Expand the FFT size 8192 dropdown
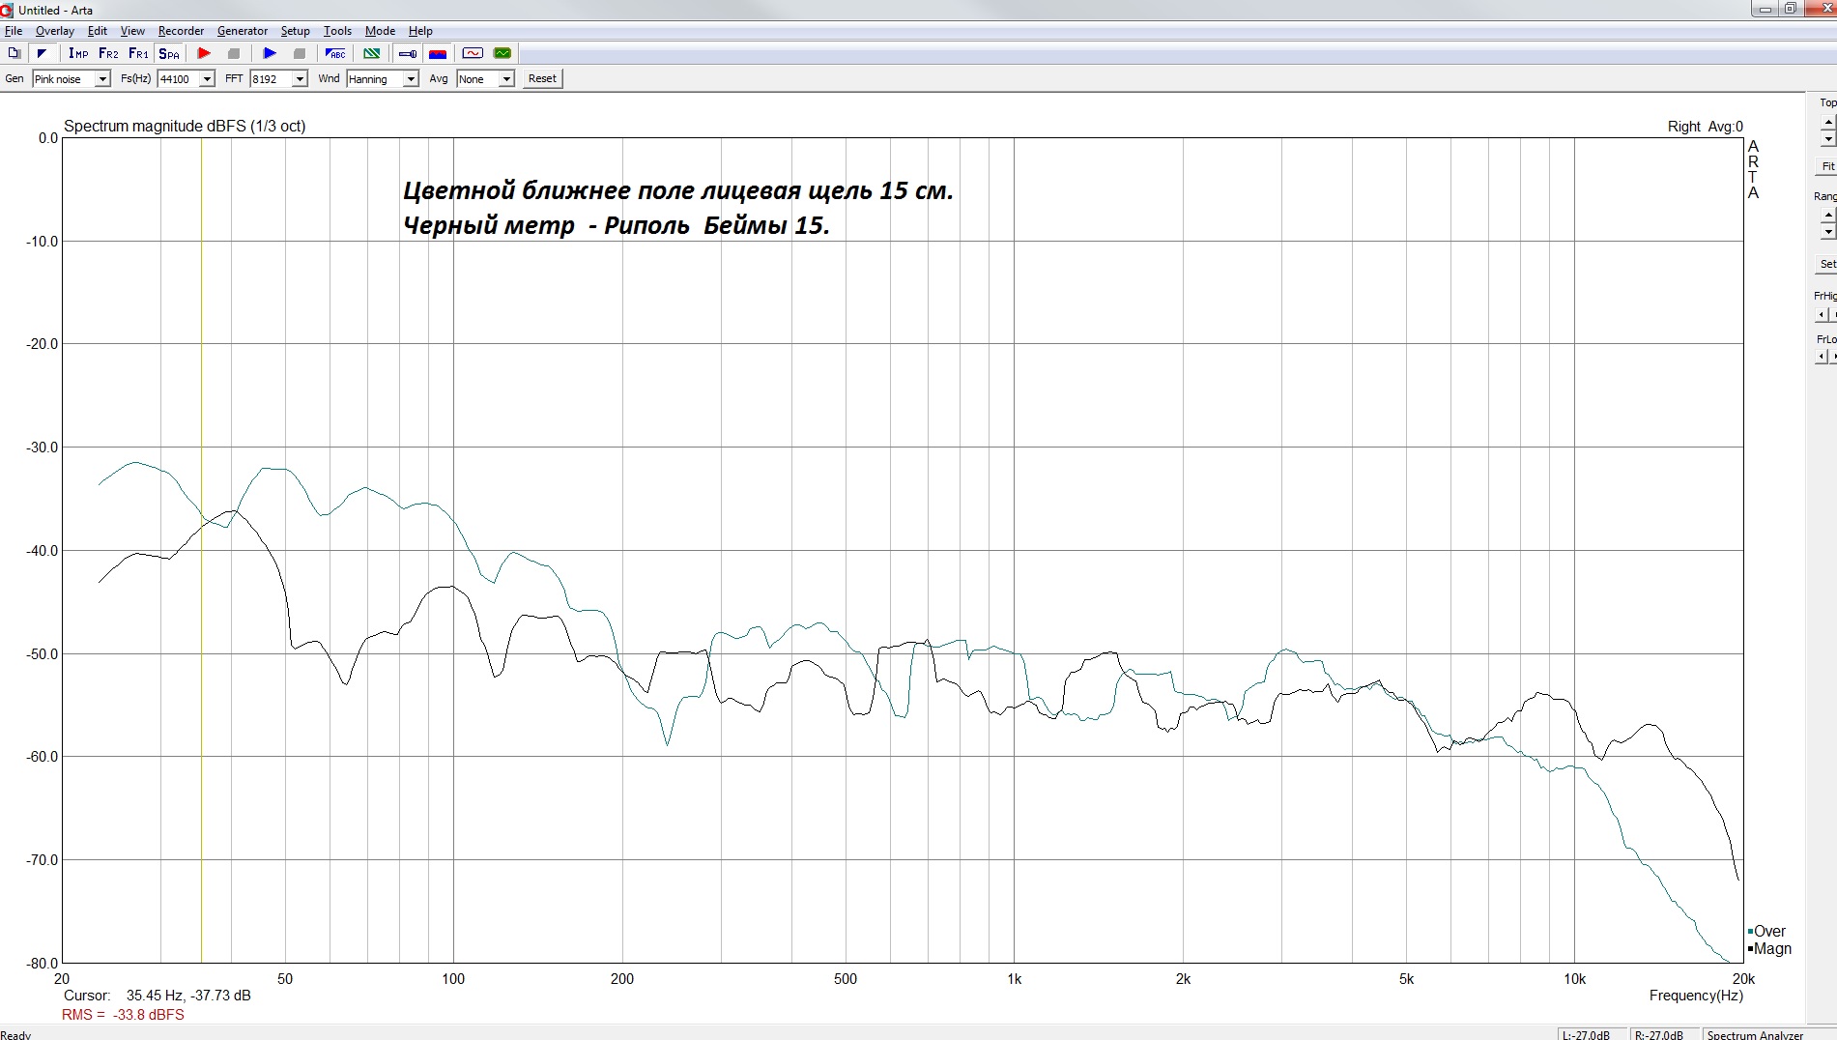The height and width of the screenshot is (1040, 1837). point(300,79)
